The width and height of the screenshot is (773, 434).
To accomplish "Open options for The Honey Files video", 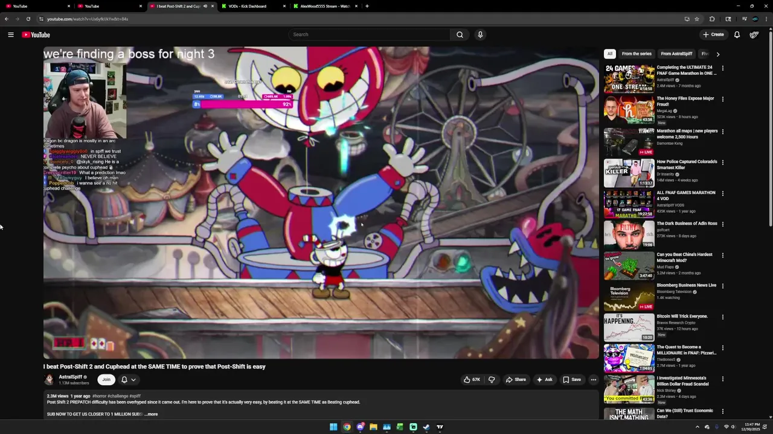I will [x=722, y=99].
